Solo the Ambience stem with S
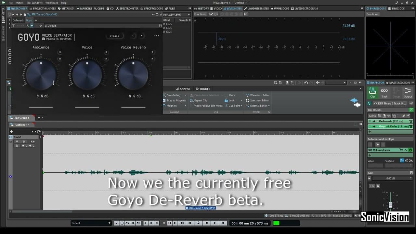This screenshot has width=416, height=234. tap(60, 52)
